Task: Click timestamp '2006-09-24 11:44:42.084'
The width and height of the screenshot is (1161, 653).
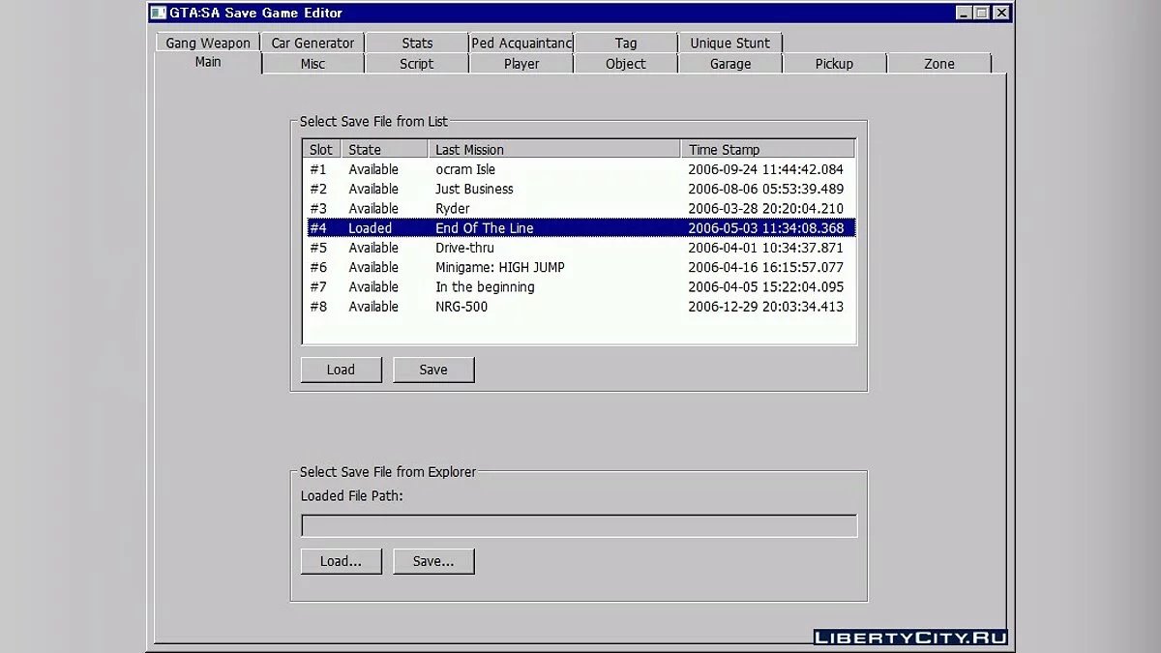Action: click(x=765, y=169)
